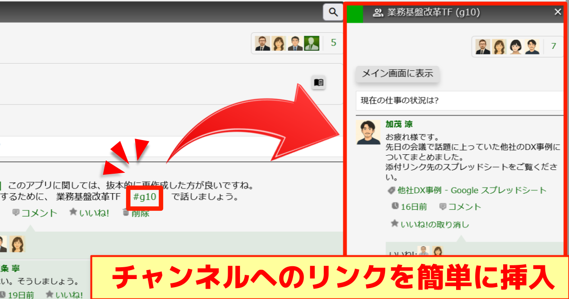569x299 pixels.
Task: Click 加茂 涼's profile avatar
Action: pos(368,132)
